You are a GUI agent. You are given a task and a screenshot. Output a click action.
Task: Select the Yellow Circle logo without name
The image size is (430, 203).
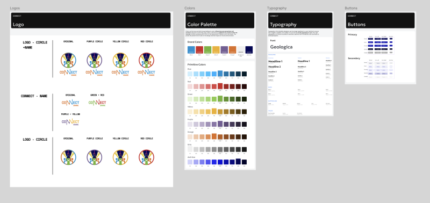pyautogui.click(x=120, y=157)
